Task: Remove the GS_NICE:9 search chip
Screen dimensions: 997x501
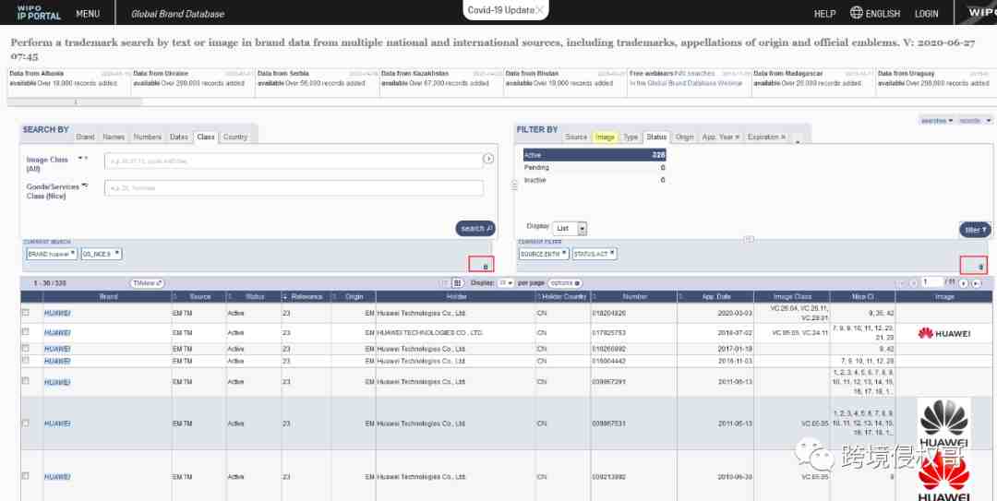Action: click(x=117, y=254)
